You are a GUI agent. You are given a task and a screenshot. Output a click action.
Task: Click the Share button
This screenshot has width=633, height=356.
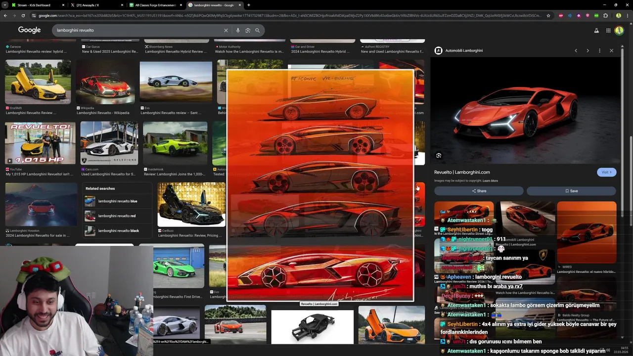coord(479,191)
